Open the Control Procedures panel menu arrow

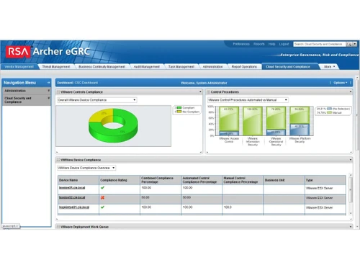(351, 91)
